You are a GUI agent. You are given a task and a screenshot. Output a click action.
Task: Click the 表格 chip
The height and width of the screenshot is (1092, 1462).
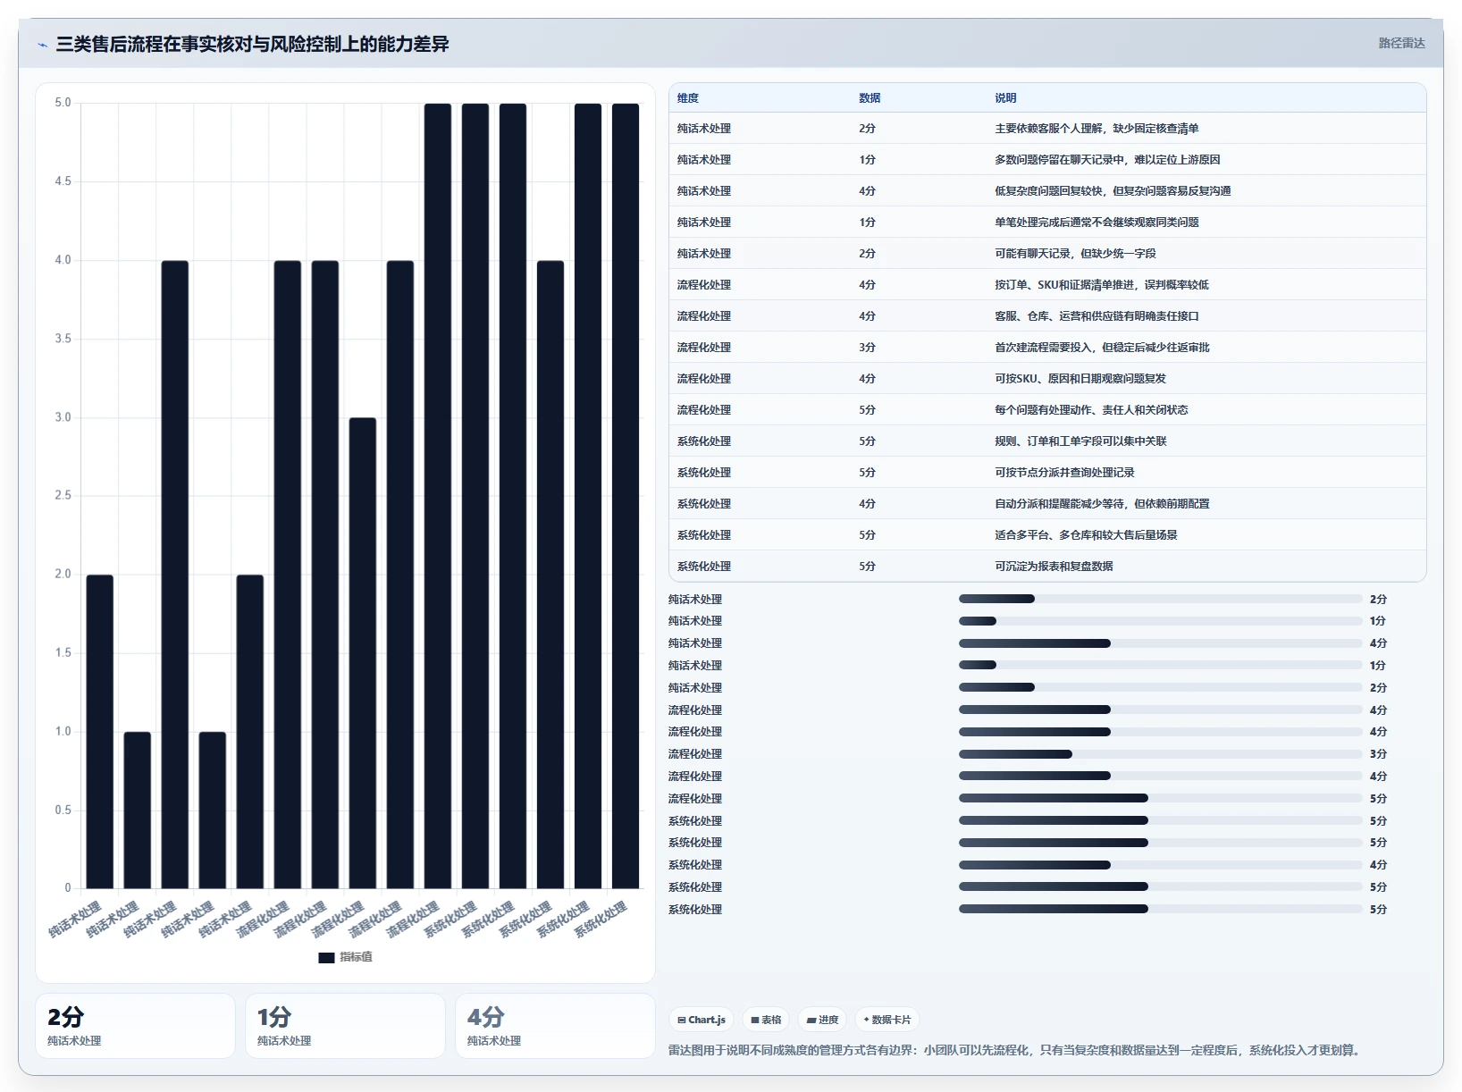click(767, 1020)
